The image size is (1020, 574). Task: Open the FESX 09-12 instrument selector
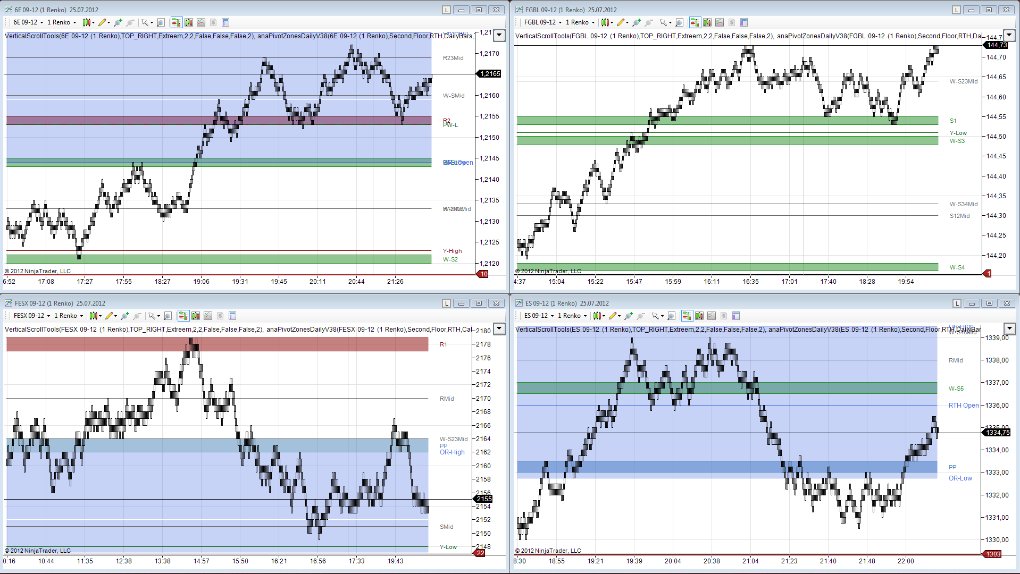[x=32, y=316]
